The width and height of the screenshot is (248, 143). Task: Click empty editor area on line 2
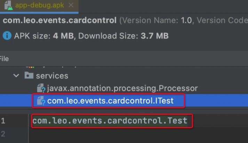point(138,134)
